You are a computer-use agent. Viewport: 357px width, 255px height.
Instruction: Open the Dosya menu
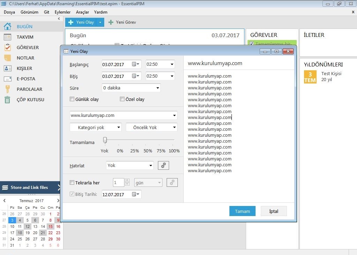pos(9,12)
